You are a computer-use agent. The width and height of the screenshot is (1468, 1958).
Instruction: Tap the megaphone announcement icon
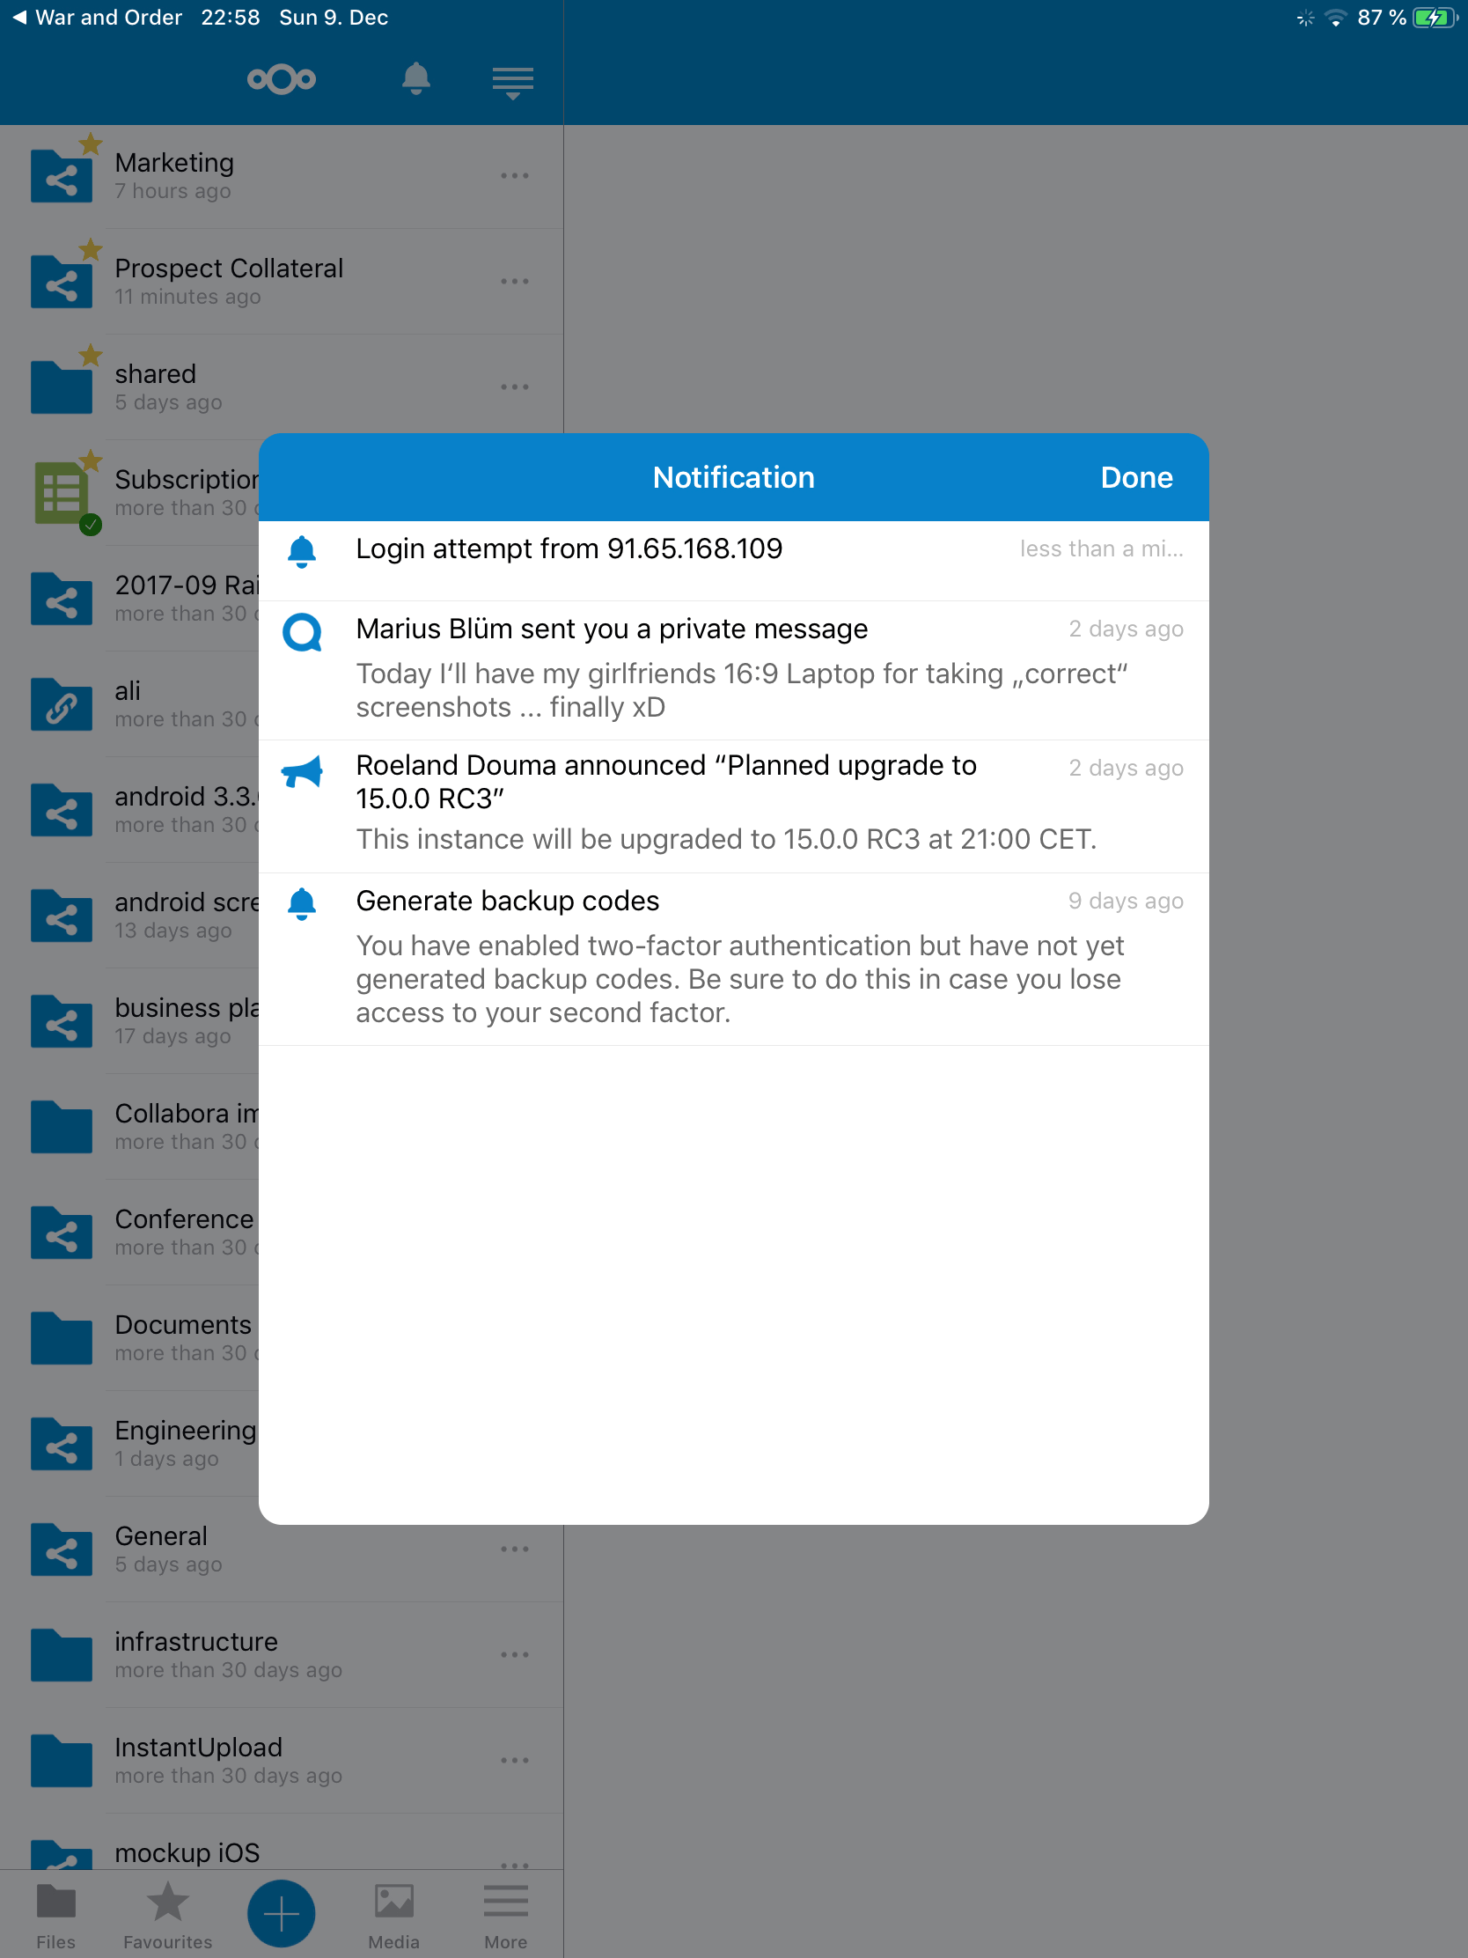point(303,772)
